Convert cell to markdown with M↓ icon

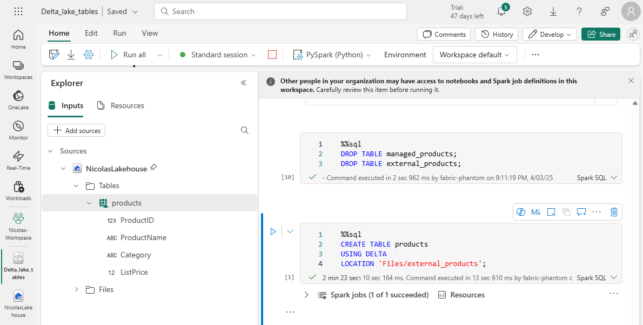tap(535, 212)
